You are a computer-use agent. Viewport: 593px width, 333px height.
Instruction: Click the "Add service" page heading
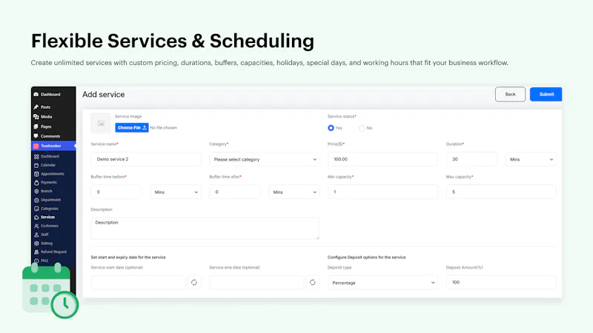104,95
